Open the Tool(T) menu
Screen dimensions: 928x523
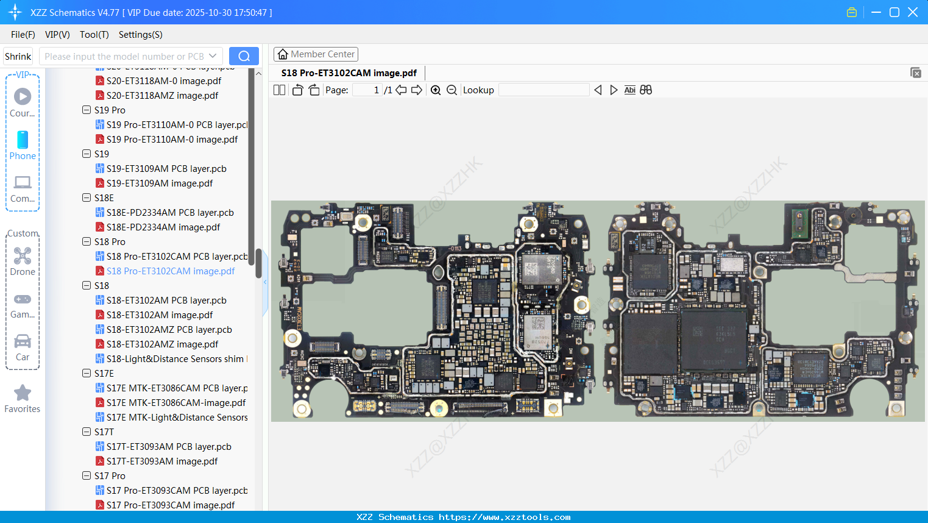point(94,35)
